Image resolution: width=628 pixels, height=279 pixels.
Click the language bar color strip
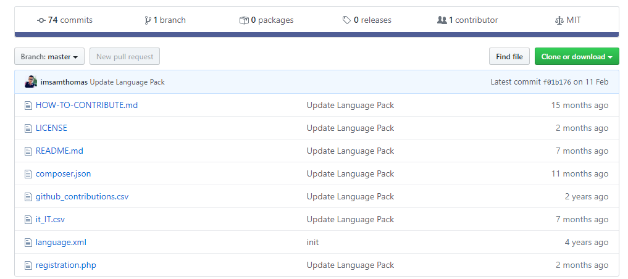coord(316,35)
